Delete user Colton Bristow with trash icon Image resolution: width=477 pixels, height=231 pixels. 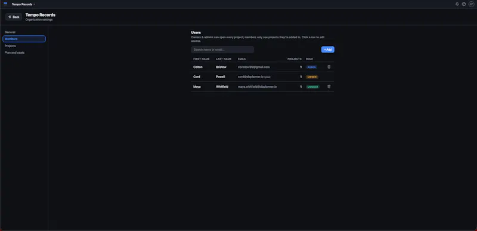tap(329, 67)
